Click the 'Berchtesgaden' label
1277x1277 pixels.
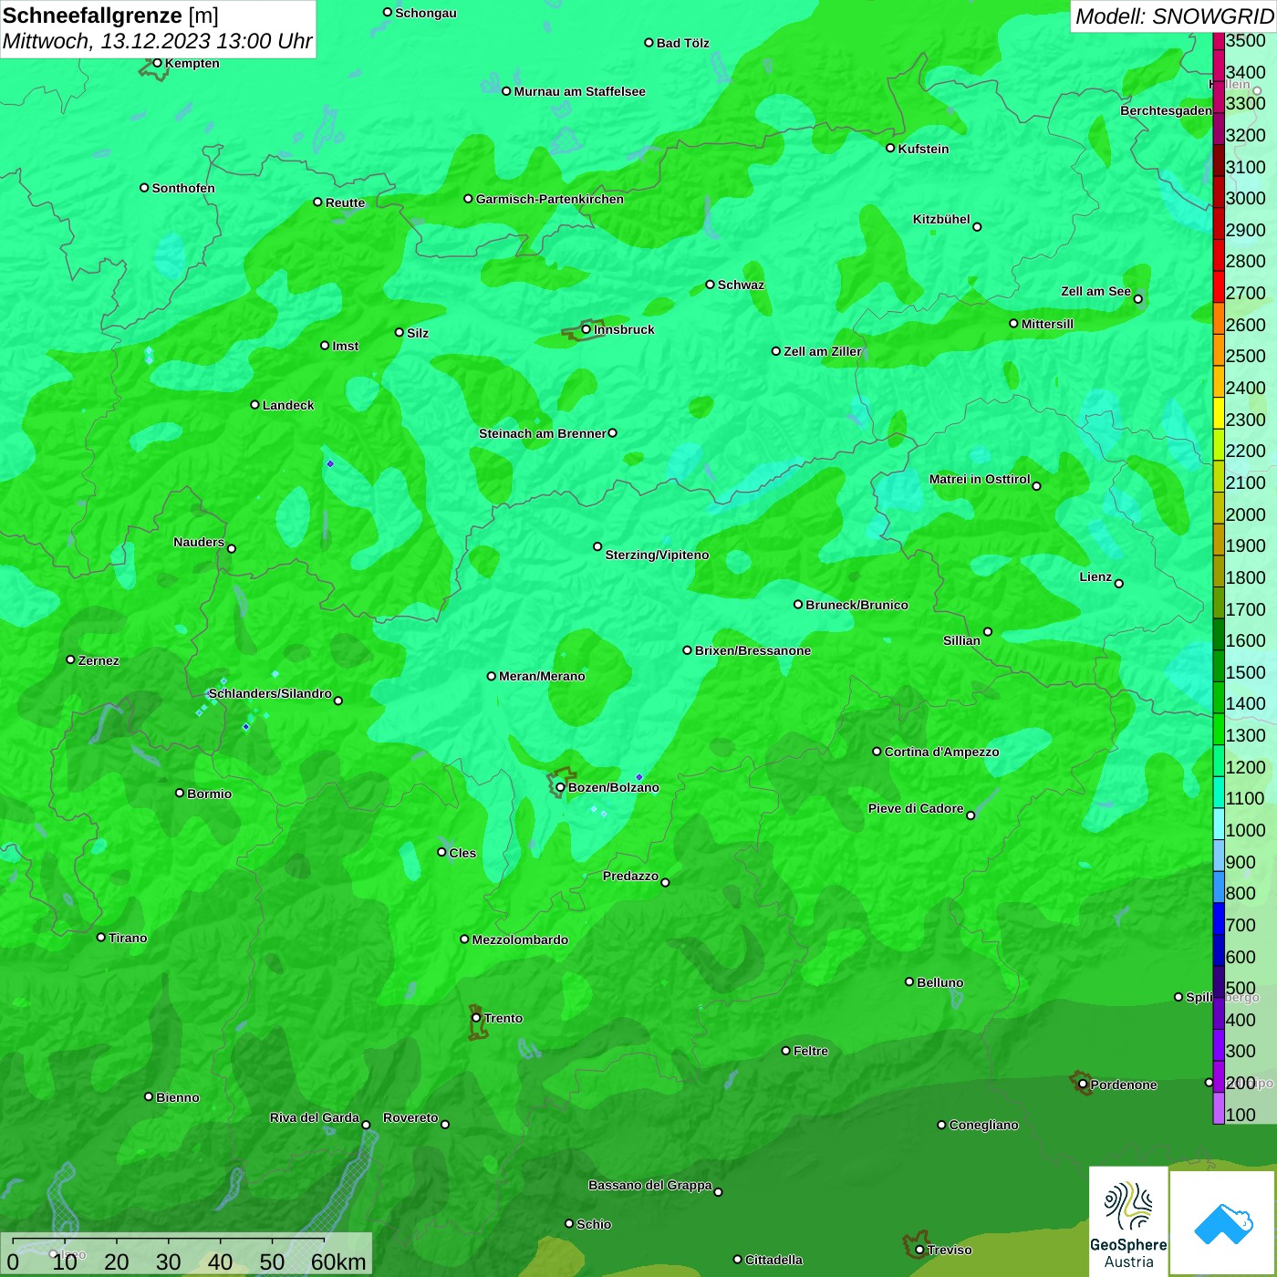coord(1166,110)
